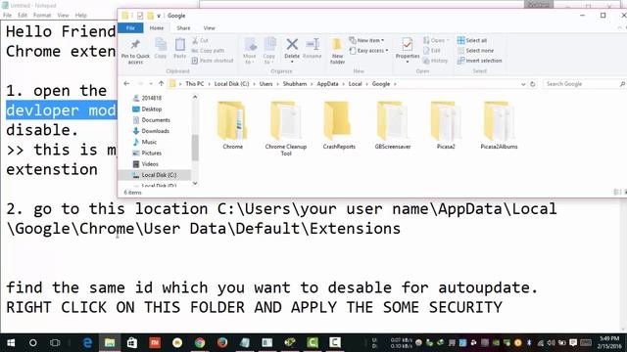627x352 pixels.
Task: Open Google Chrome from taskbar
Action: (200, 343)
